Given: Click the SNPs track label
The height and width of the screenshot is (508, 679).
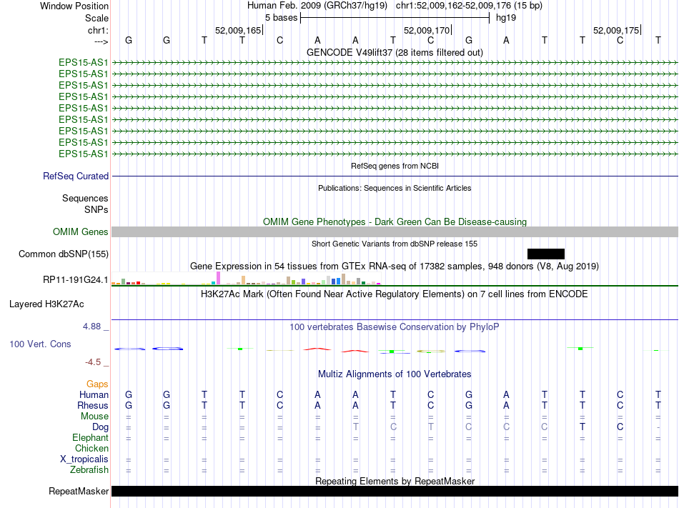Looking at the screenshot, I should click(x=96, y=209).
